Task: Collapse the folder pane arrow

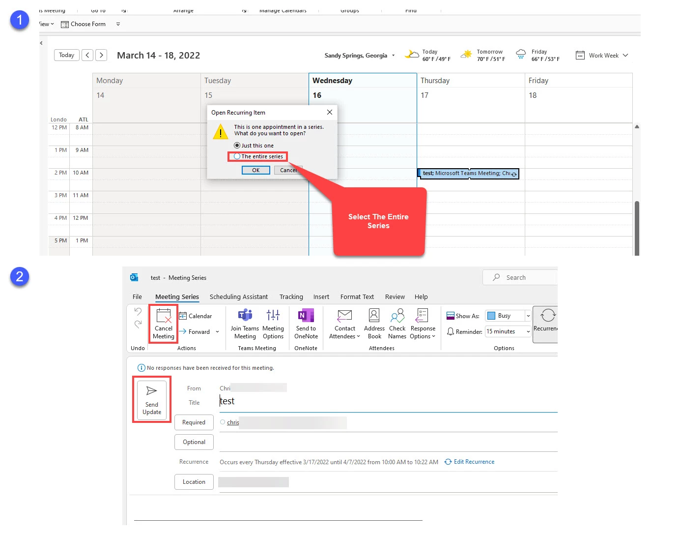Action: pos(41,43)
